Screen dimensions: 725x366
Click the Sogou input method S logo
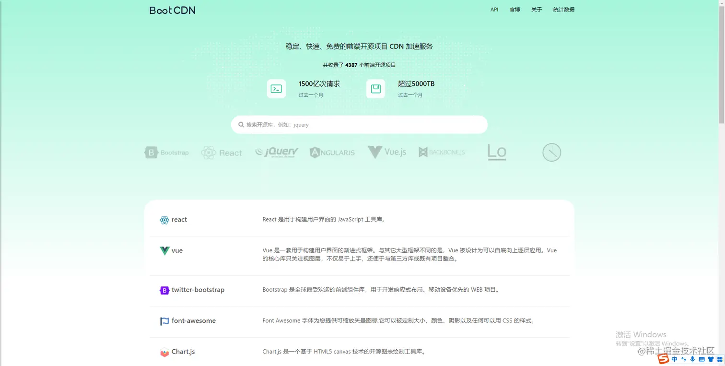tap(663, 359)
